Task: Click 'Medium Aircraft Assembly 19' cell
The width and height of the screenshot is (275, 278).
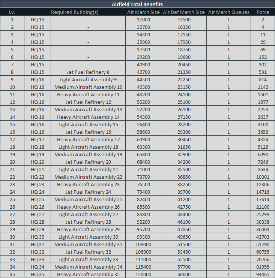Action: click(x=88, y=154)
